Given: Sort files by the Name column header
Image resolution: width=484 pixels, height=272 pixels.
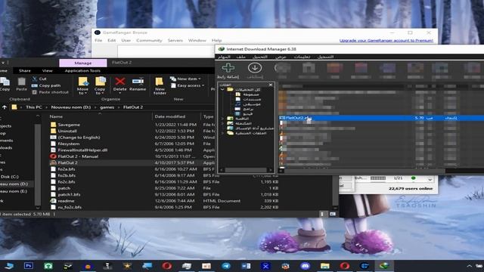Looking at the screenshot, I should coord(56,116).
